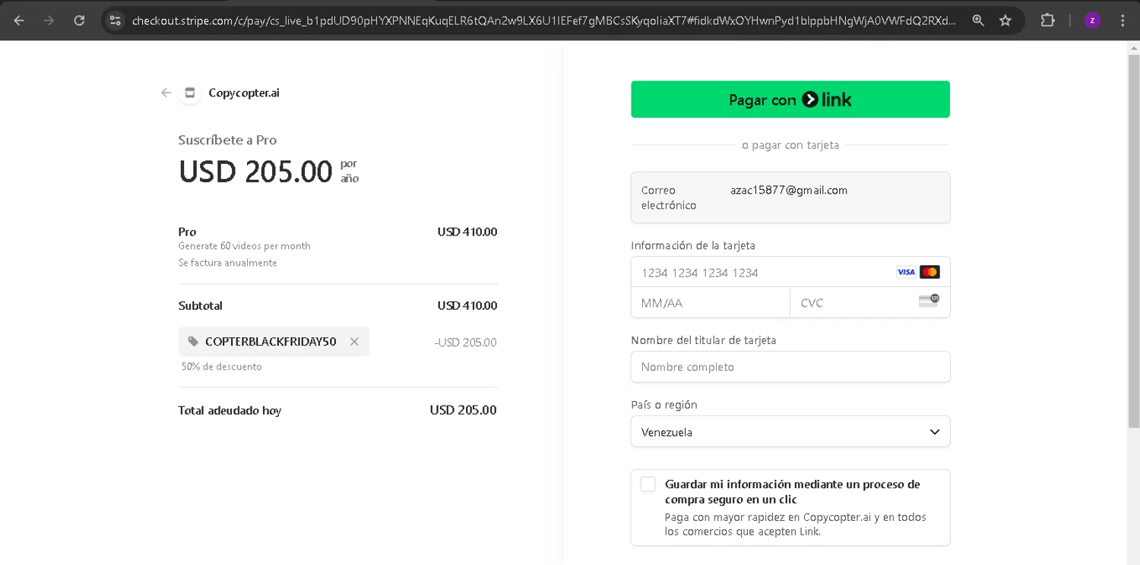Image resolution: width=1140 pixels, height=565 pixels.
Task: Click the Copycopter.ai store logo icon
Action: (x=190, y=93)
